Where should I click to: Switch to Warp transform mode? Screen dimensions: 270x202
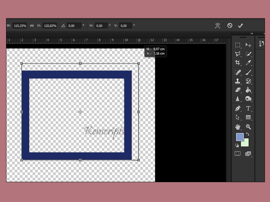pos(218,26)
